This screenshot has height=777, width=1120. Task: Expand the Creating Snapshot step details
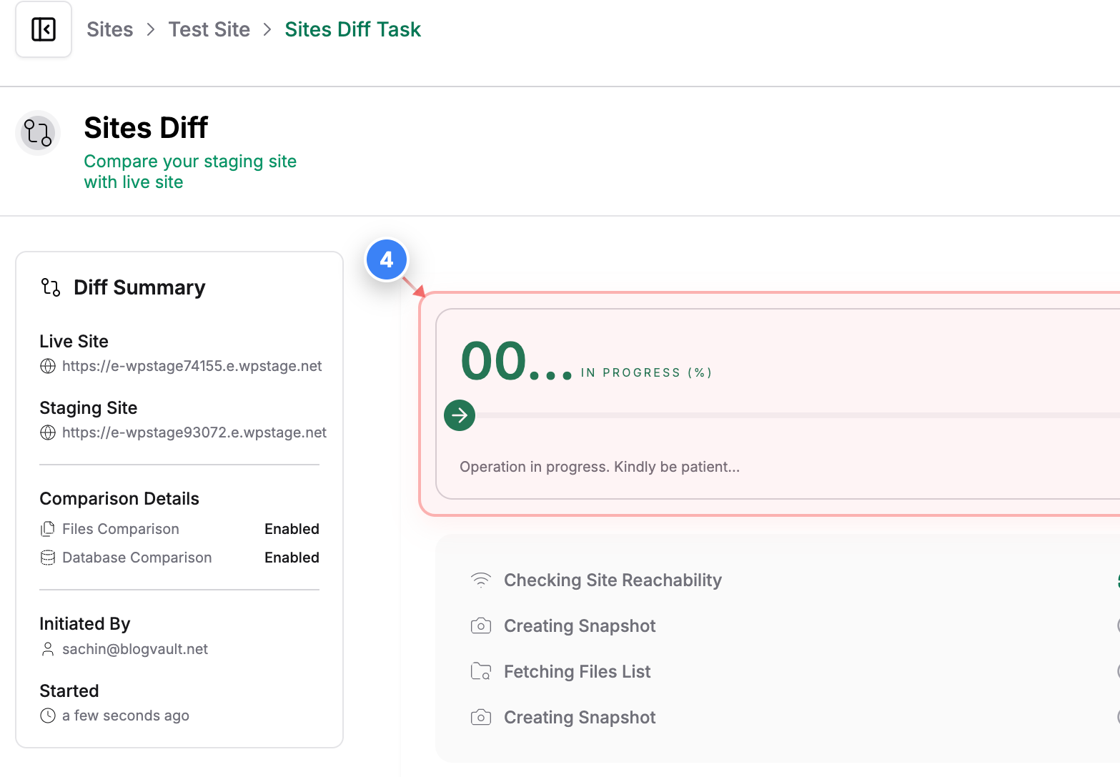(x=580, y=625)
